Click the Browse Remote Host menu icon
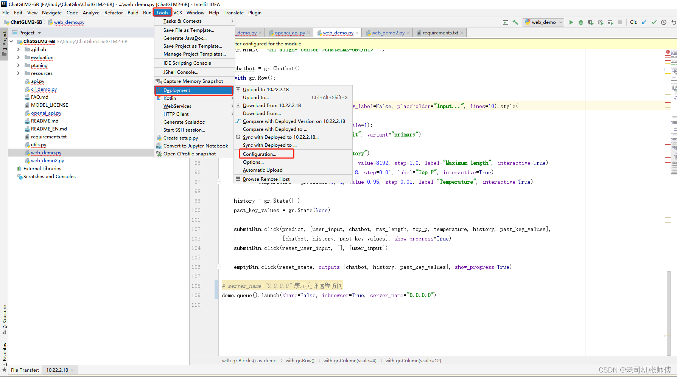The height and width of the screenshot is (377, 677). coord(238,179)
